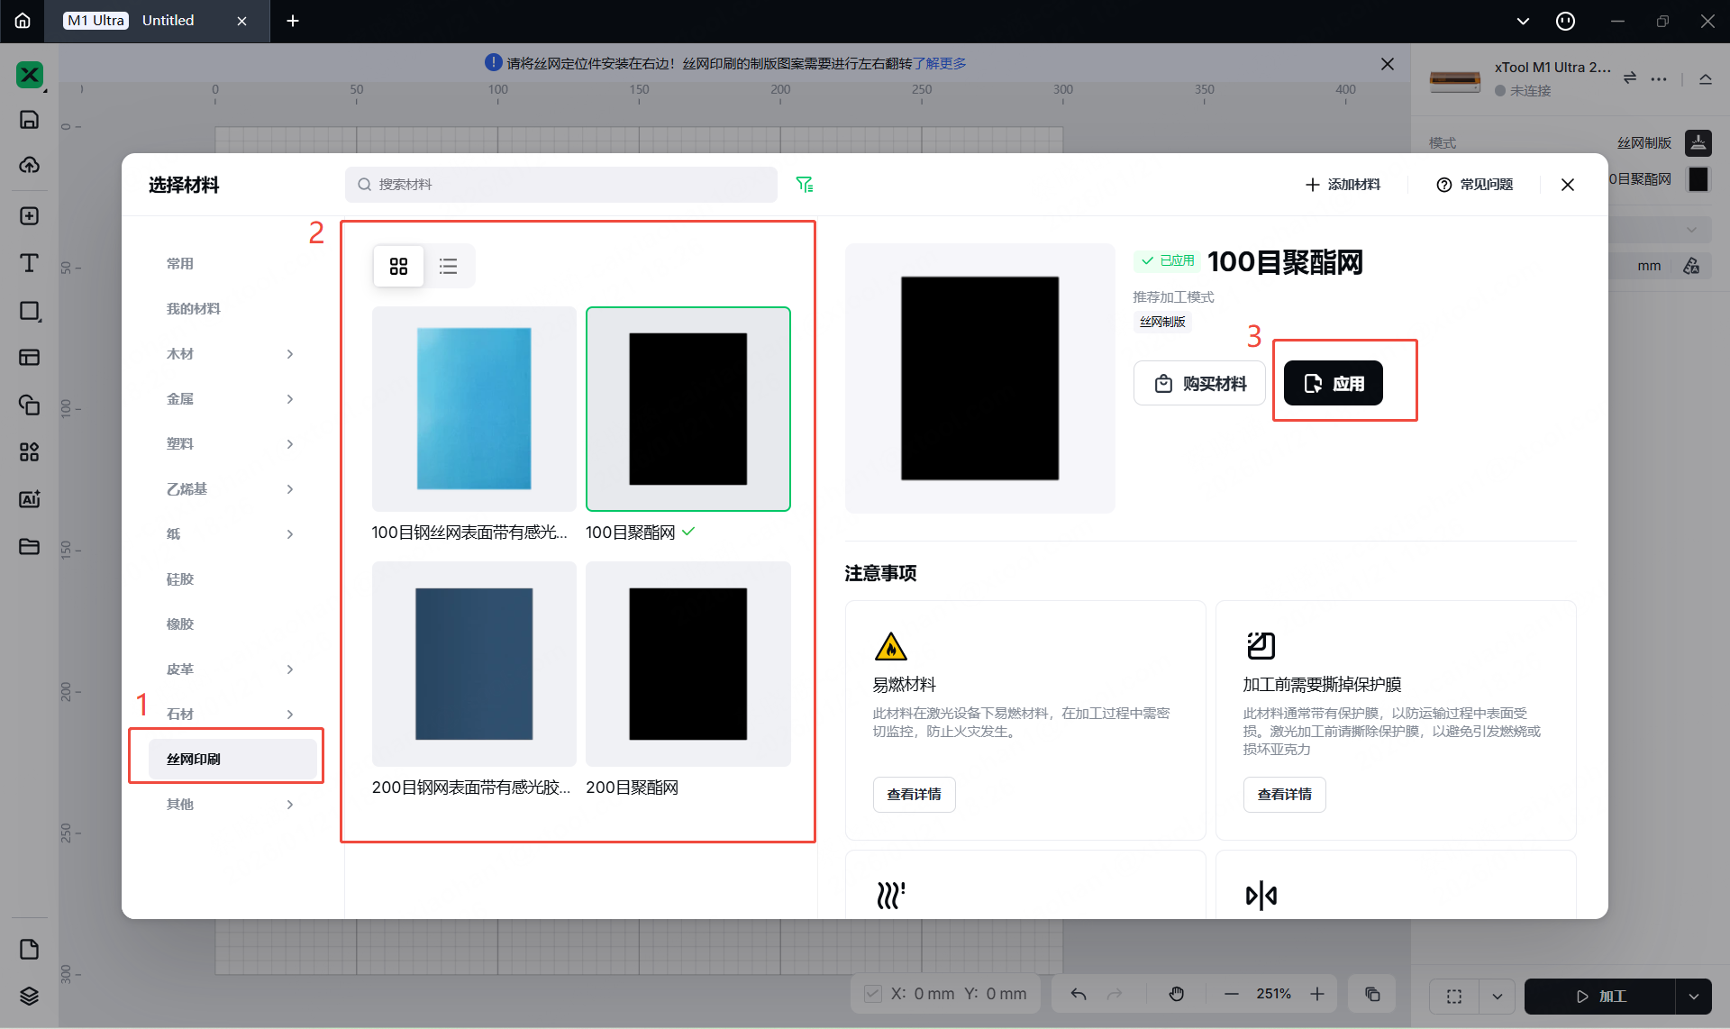The height and width of the screenshot is (1029, 1730).
Task: Switch materials to list view
Action: click(448, 266)
